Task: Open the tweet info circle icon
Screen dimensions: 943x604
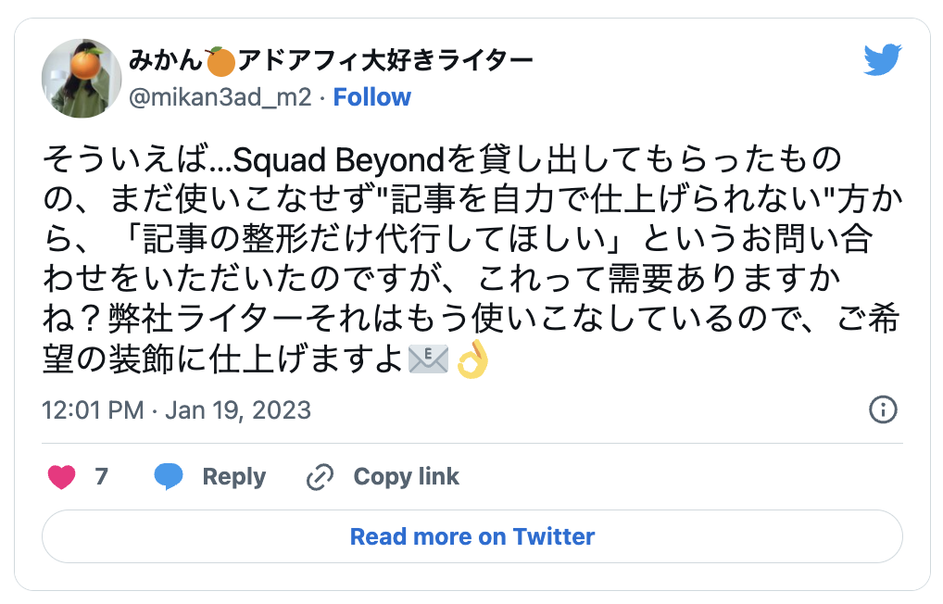Action: tap(883, 409)
